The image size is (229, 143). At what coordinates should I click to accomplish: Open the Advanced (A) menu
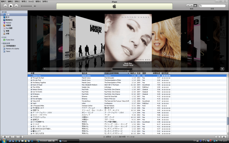(x=38, y=1)
